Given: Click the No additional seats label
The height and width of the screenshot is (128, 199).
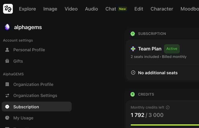Looking at the screenshot, I should (158, 73).
